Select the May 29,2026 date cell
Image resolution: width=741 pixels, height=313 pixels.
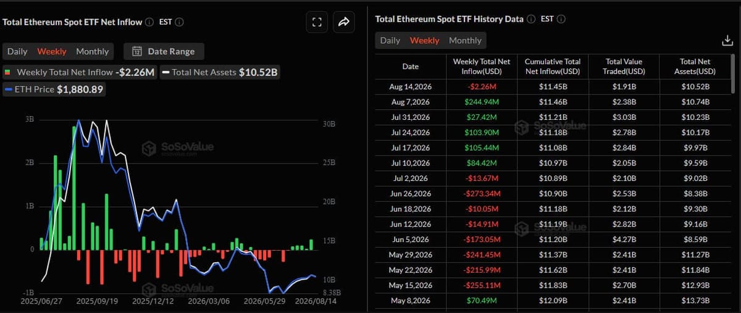(411, 254)
